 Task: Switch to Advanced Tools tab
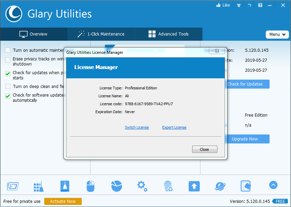[x=169, y=34]
